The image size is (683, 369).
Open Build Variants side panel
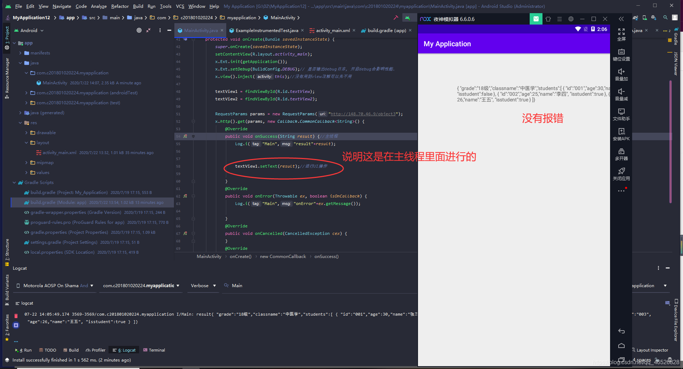click(7, 290)
